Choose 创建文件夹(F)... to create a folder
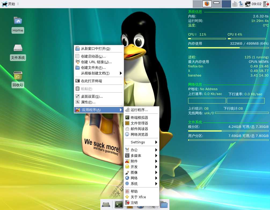Screen dimensions: 270x210 (x=99, y=68)
